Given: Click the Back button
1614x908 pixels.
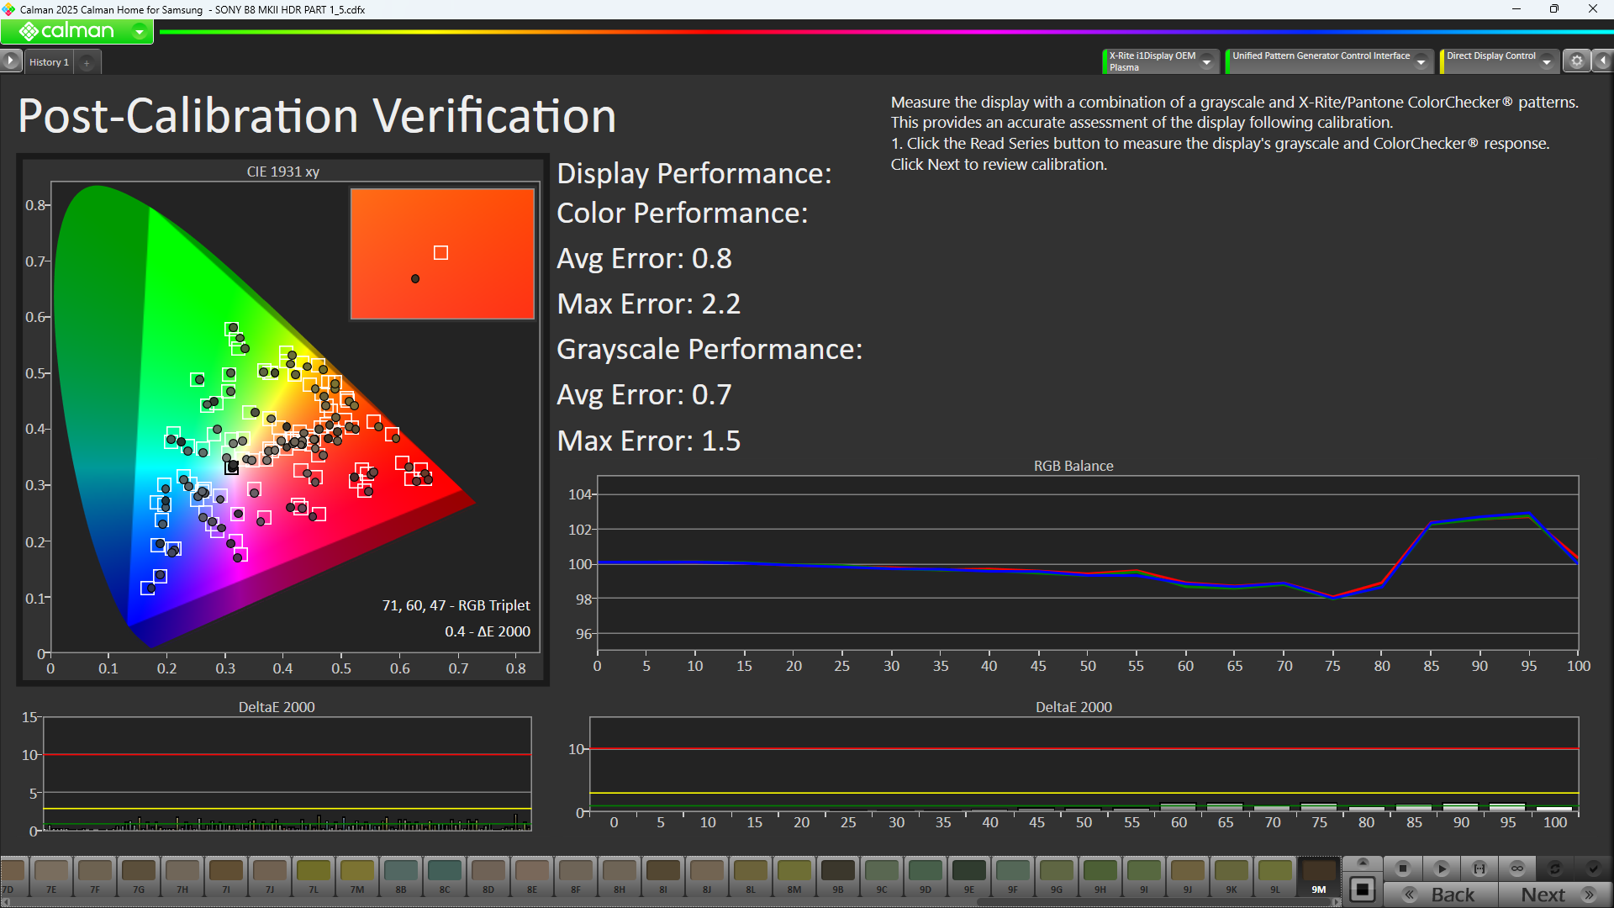Looking at the screenshot, I should point(1441,895).
